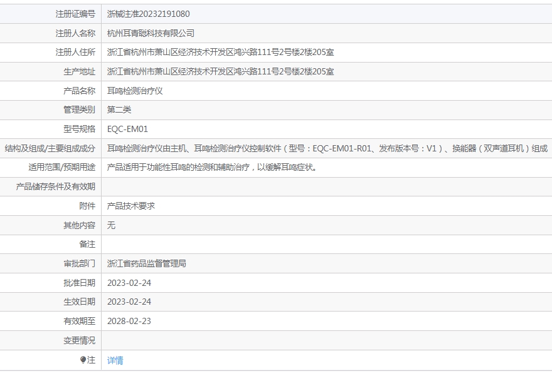Select product name 耳鸣检测治疗仪
Screen dimensions: 552x376
click(135, 91)
